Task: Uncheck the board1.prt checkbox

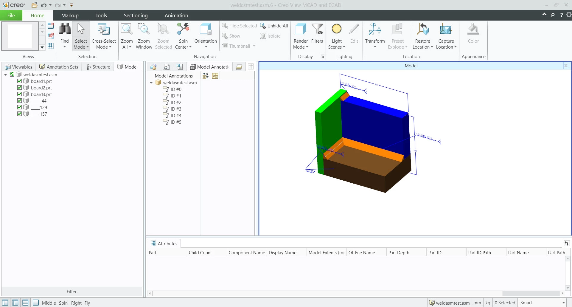Action: [x=19, y=81]
